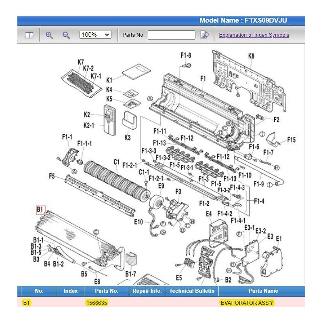This screenshot has height=323, width=323.
Task: Click the F1 label in the diagram
Action: [203, 78]
